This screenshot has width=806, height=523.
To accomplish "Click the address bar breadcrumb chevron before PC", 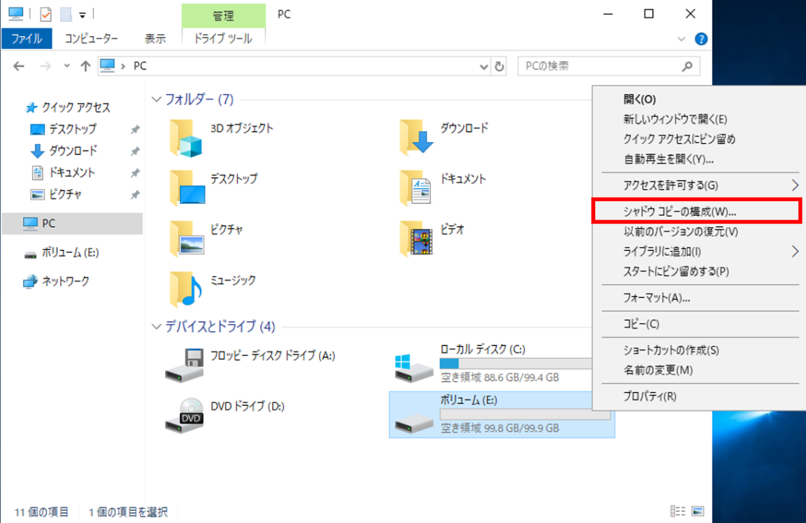I will [123, 66].
